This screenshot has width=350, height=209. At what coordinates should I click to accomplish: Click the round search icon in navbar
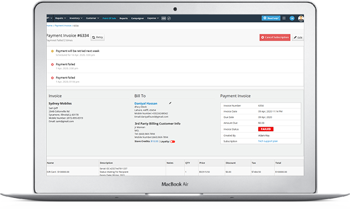tap(169, 18)
